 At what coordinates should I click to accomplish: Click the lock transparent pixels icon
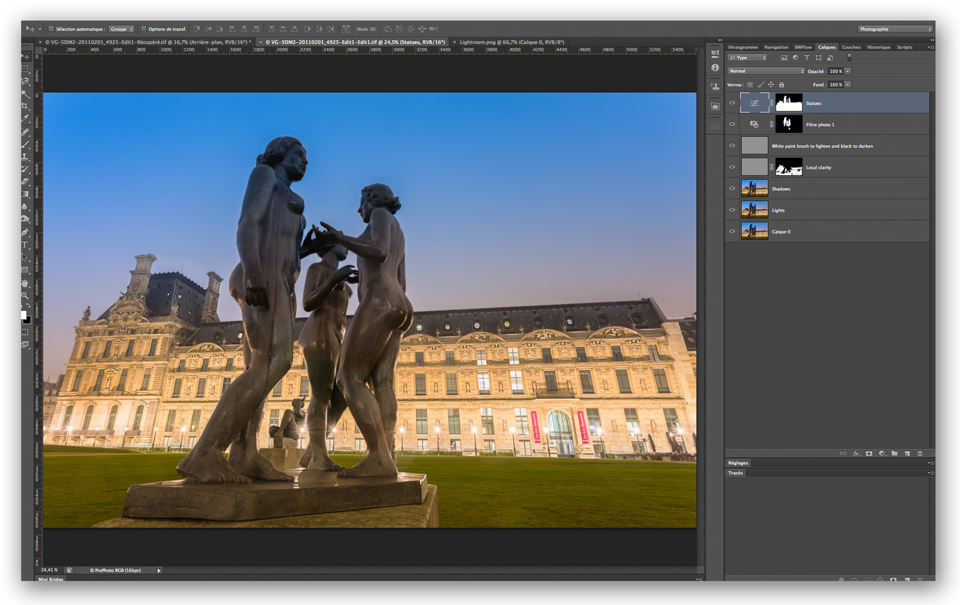point(750,84)
